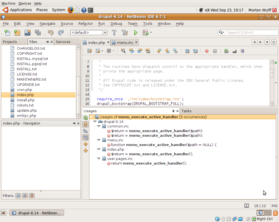
Task: Switch to the Services panel tab
Action: (63, 42)
